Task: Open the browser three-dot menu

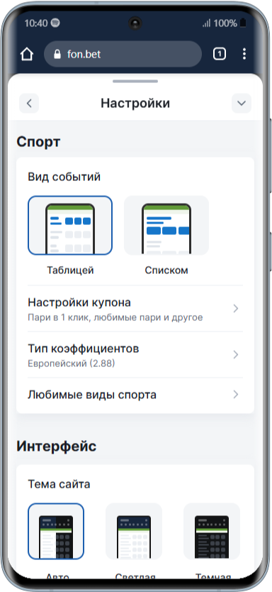Action: (244, 54)
